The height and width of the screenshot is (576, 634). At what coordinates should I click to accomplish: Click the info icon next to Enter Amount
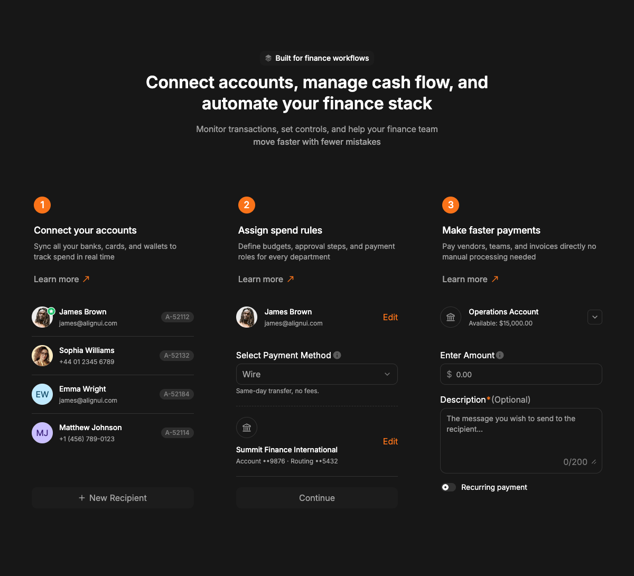pyautogui.click(x=500, y=355)
